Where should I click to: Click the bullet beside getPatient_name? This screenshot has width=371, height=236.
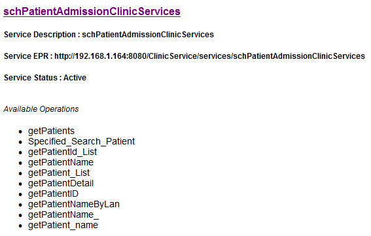tap(20, 226)
